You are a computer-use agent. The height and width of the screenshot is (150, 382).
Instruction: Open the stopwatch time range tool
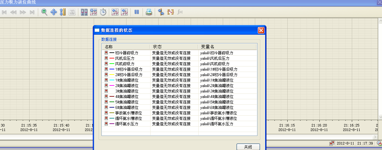click(103, 12)
